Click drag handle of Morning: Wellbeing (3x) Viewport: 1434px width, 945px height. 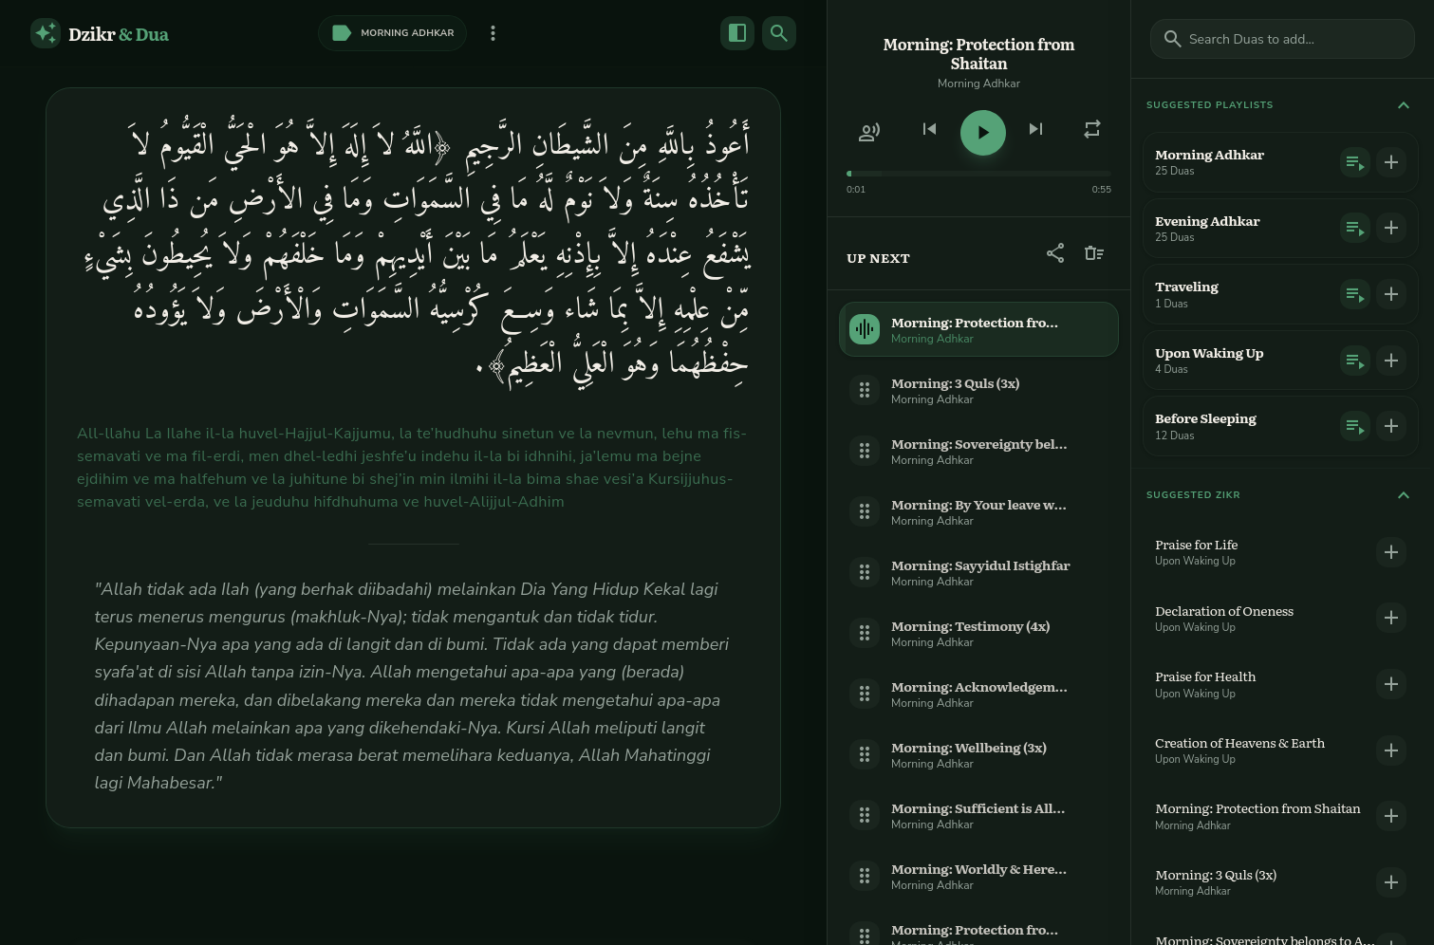tap(865, 754)
